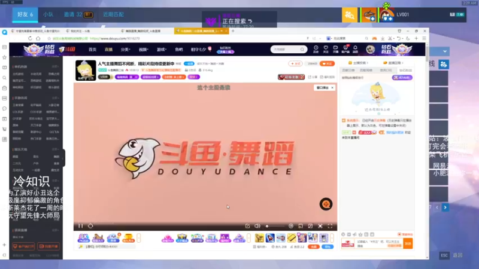
Task: Switch to the first browser tab
Action: click(x=35, y=31)
